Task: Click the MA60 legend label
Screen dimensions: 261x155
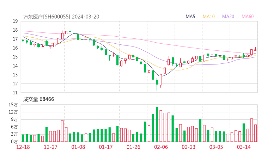Action: pos(248,17)
